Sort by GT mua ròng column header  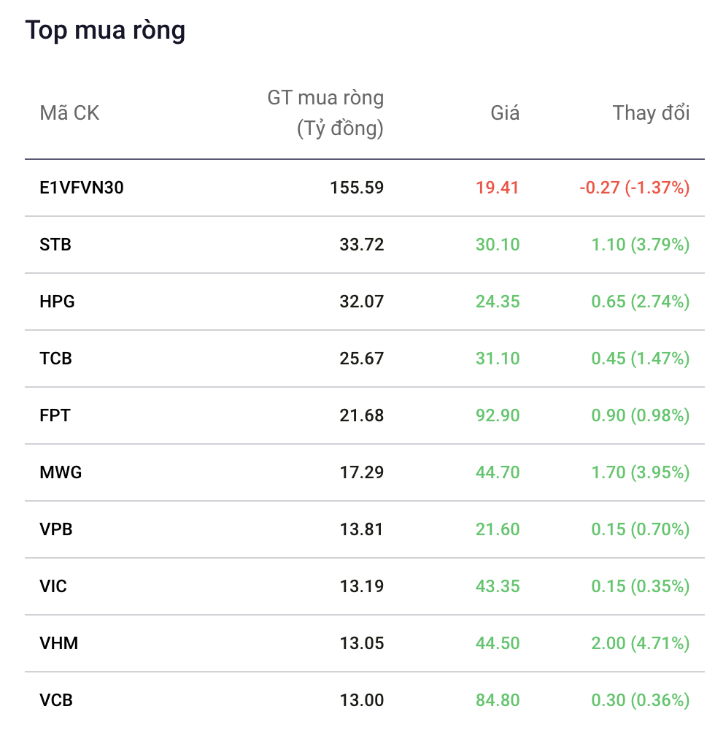[325, 113]
